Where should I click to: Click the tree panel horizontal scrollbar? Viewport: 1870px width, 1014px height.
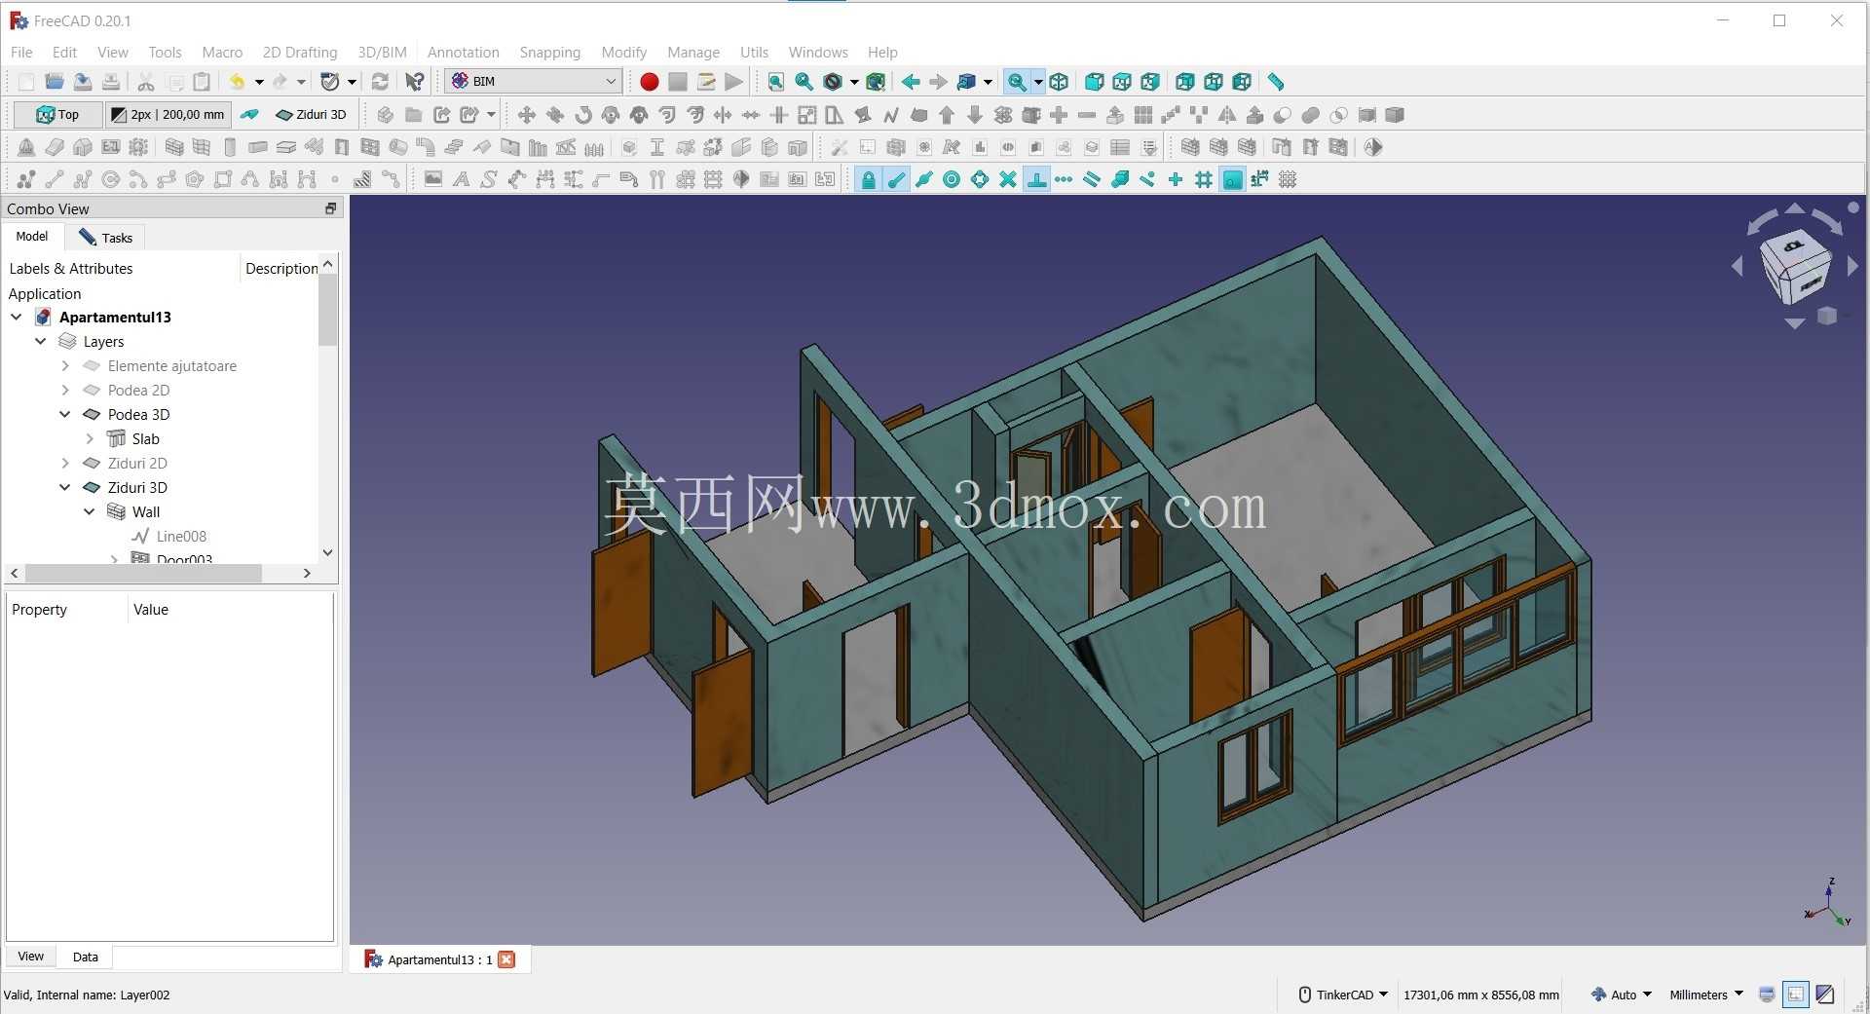(x=143, y=574)
